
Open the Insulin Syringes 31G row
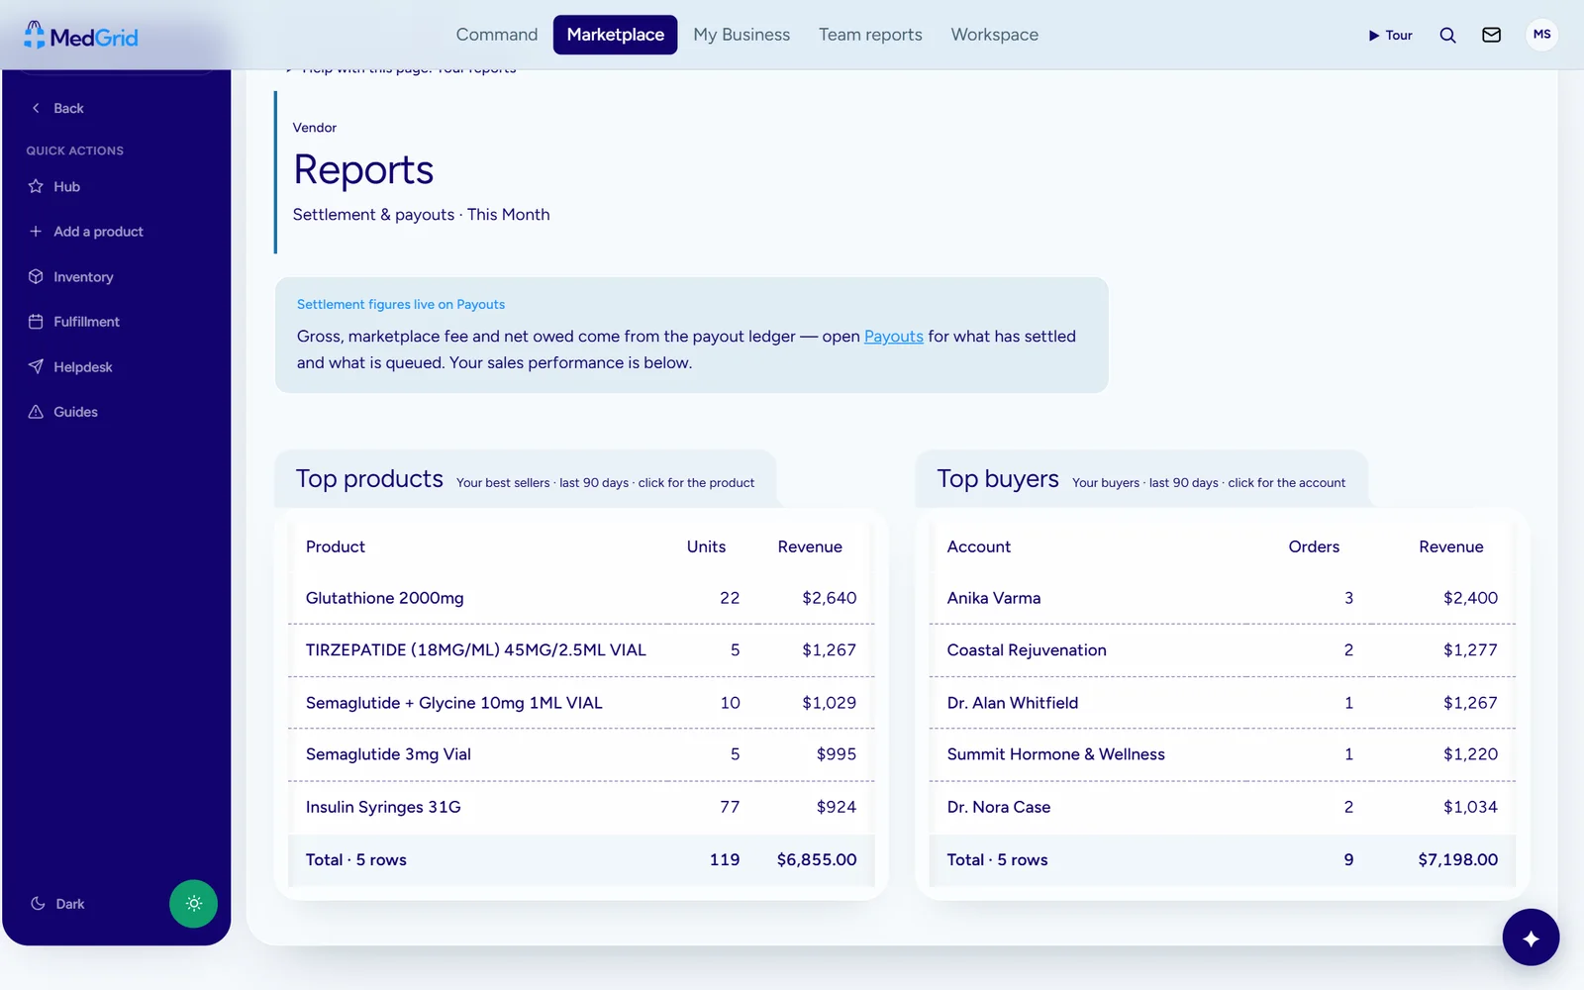581,807
